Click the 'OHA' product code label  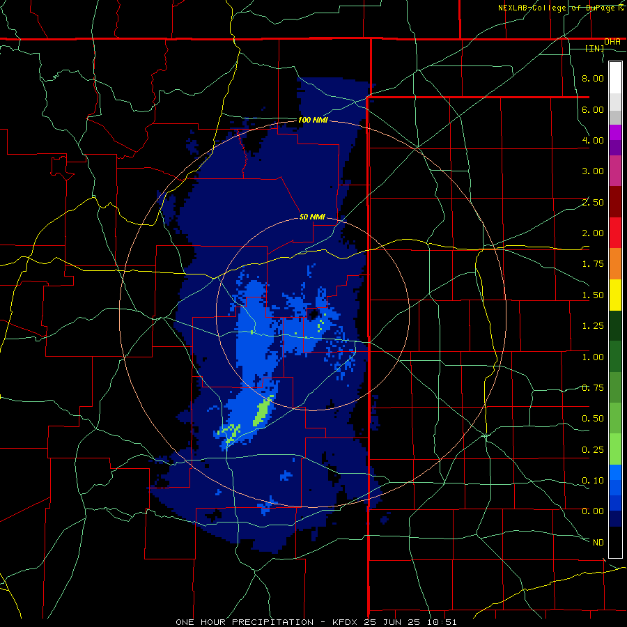pos(612,42)
